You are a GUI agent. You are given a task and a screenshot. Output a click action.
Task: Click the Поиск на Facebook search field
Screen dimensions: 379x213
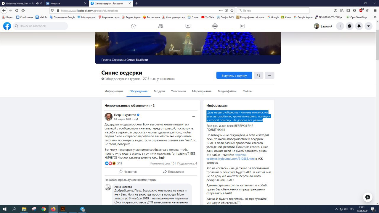coord(40,26)
